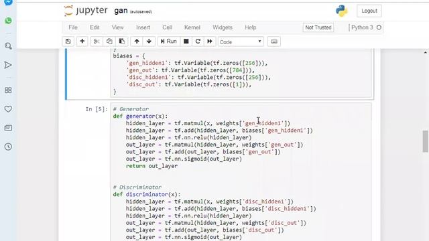The height and width of the screenshot is (241, 429).
Task: Click the 'disc_out' bias definition line
Action: [188, 84]
